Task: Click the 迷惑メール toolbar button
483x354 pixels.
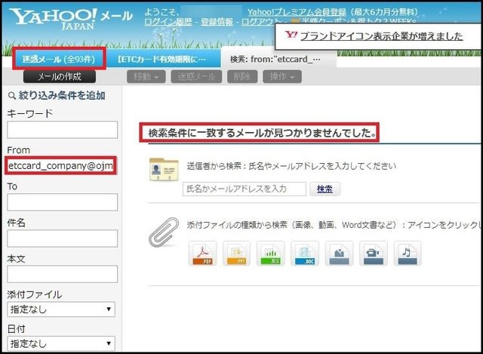Action: point(196,77)
